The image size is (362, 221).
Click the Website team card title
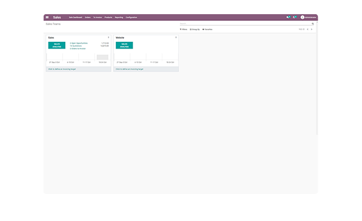tap(120, 37)
